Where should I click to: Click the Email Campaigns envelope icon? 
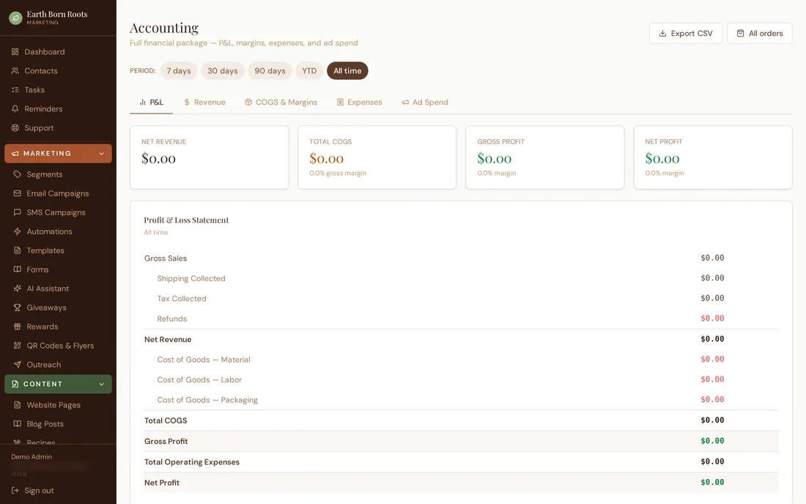pyautogui.click(x=17, y=193)
